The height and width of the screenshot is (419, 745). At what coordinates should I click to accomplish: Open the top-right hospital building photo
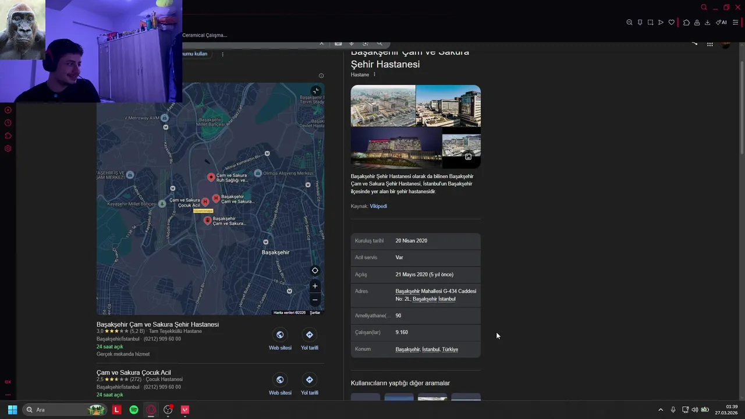coord(448,106)
